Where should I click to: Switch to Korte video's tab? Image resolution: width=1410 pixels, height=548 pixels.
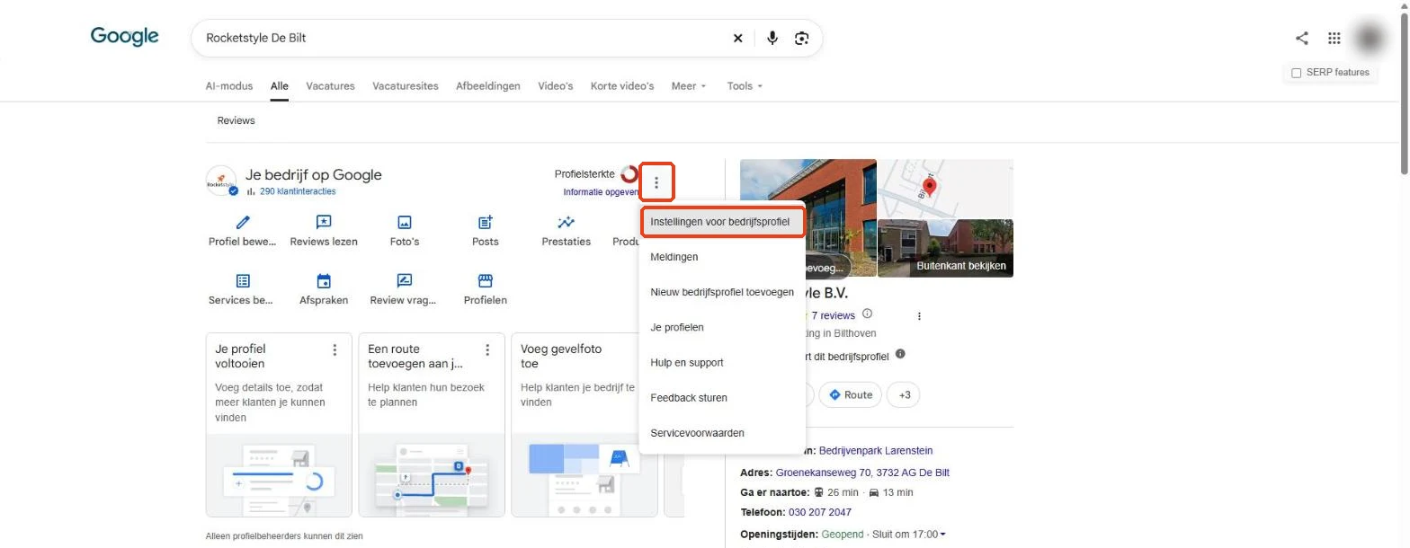tap(622, 86)
